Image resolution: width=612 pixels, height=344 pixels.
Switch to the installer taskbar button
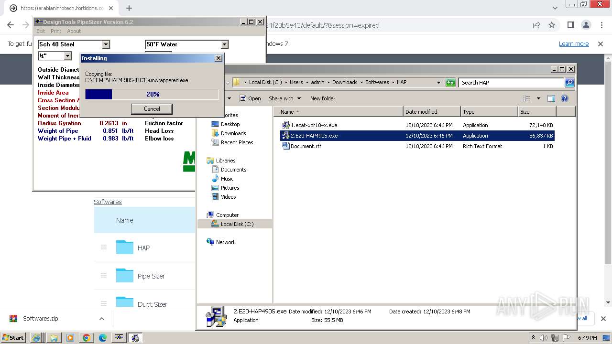(x=135, y=338)
